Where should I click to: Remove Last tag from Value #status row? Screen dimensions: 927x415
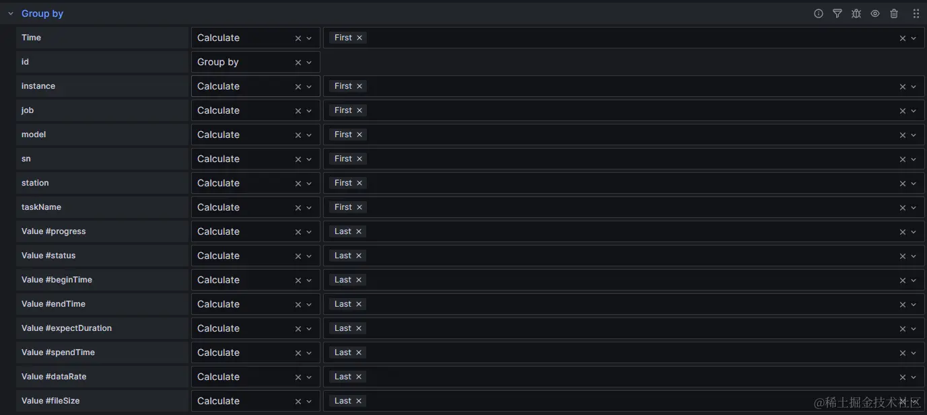[x=359, y=256]
